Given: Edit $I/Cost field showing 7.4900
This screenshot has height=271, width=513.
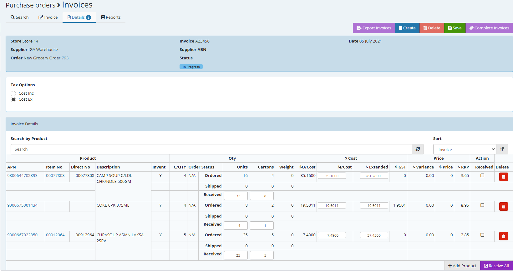Looking at the screenshot, I should tap(332, 235).
